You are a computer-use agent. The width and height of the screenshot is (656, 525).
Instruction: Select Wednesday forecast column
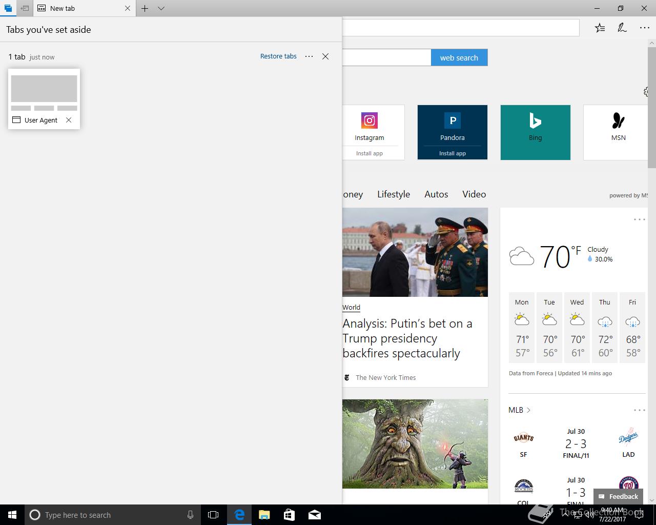coord(577,328)
